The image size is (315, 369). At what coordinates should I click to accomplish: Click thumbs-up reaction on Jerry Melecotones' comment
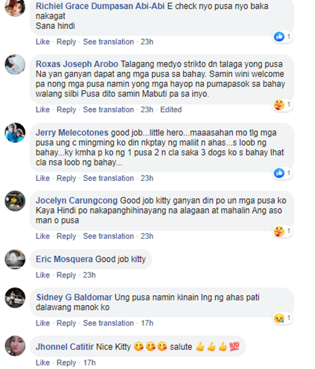click(279, 173)
